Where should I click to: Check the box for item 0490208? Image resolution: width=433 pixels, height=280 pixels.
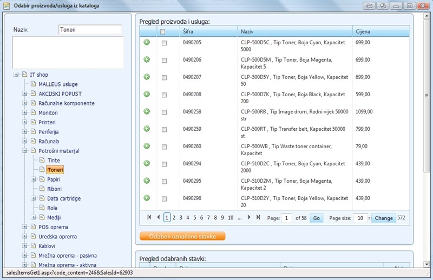point(165,95)
